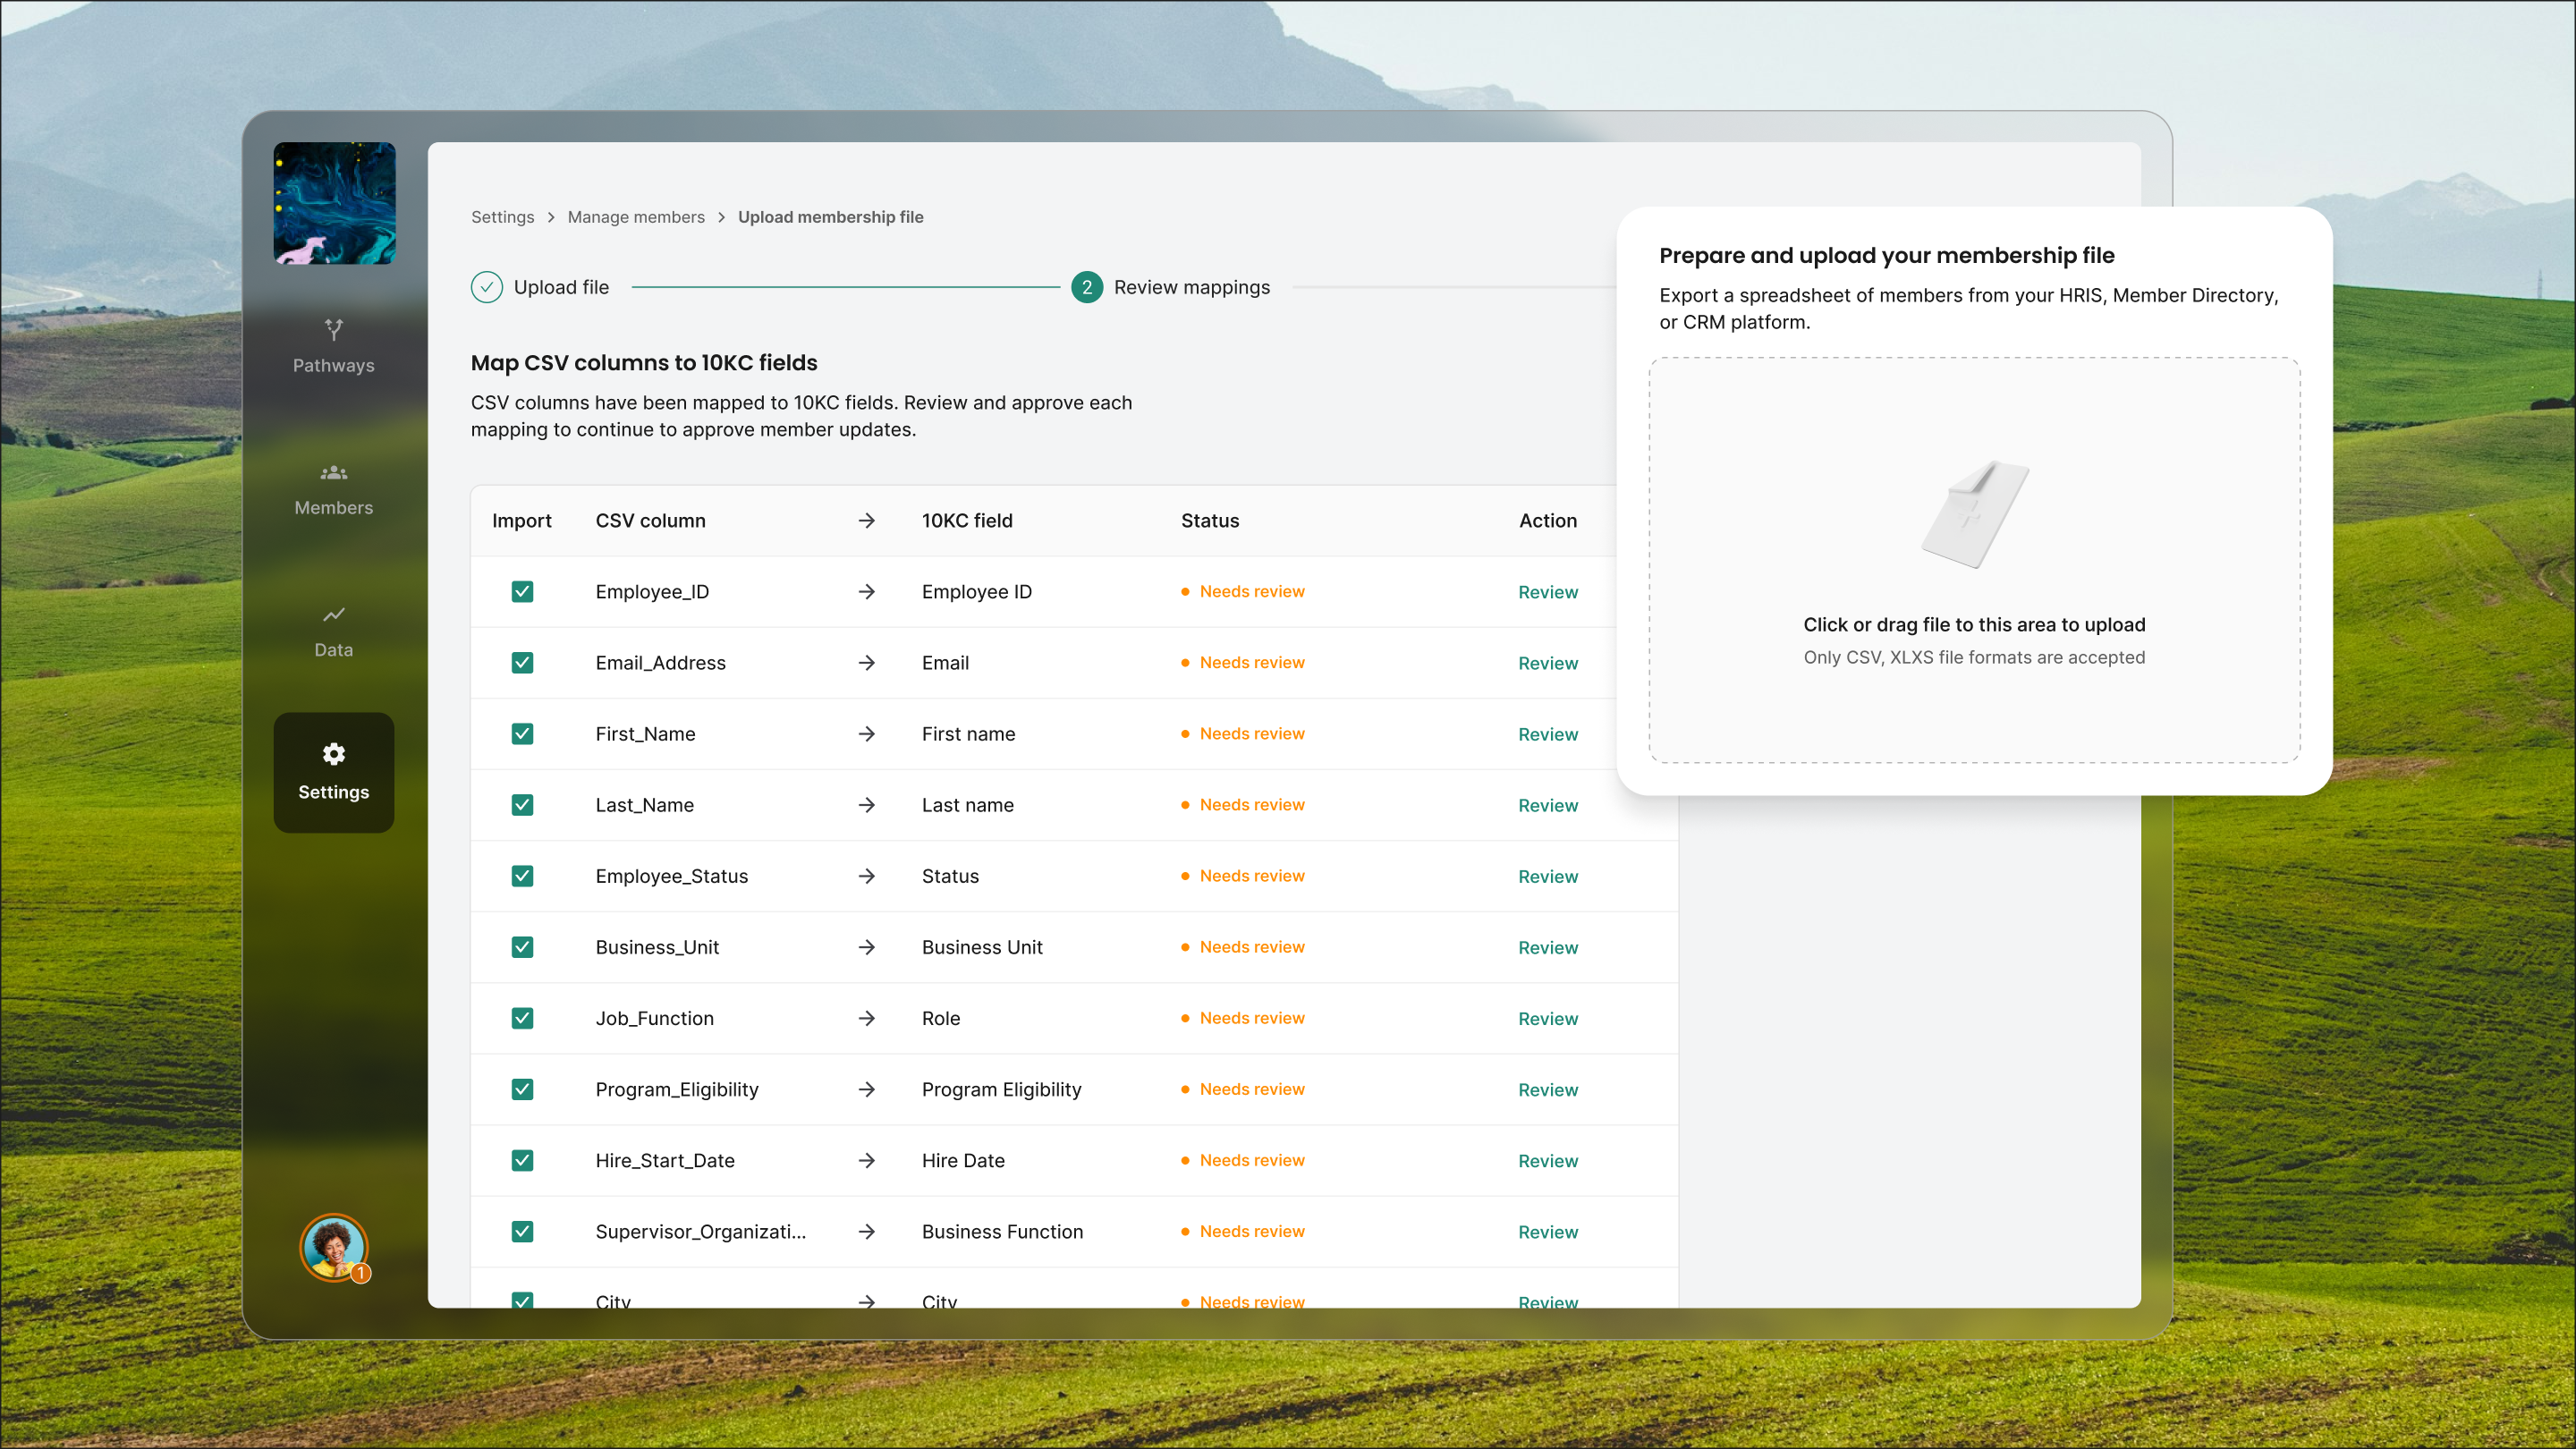Click the Action column header

pyautogui.click(x=1548, y=520)
